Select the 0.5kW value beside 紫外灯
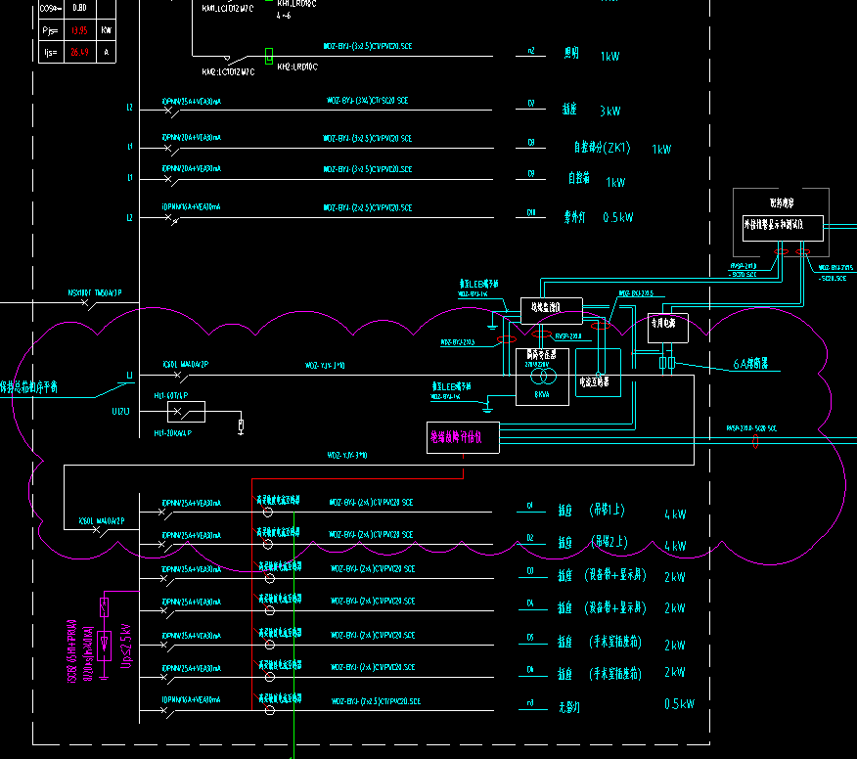The image size is (857, 759). coord(618,217)
